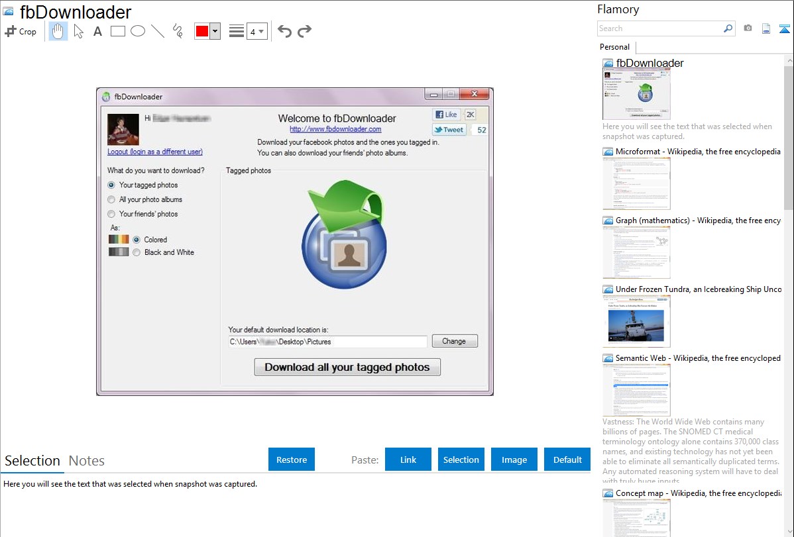Click Download all your tagged photos button

point(347,367)
